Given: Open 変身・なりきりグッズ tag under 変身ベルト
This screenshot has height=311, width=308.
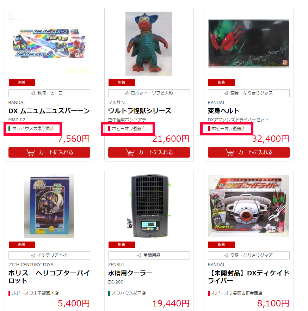Looking at the screenshot, I should click(x=248, y=93).
